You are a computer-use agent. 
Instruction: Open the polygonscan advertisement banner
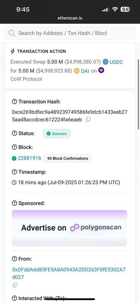coord(69,228)
